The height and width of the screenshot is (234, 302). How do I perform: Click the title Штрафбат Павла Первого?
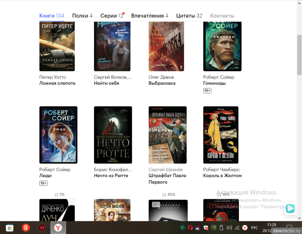pyautogui.click(x=167, y=179)
